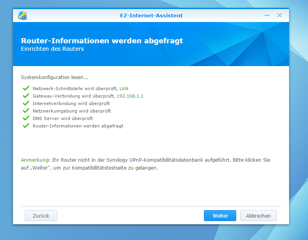Screen dimensions: 308x240
Task: Click the checkmark next to Gateway-Verbindung
Action: click(x=26, y=96)
